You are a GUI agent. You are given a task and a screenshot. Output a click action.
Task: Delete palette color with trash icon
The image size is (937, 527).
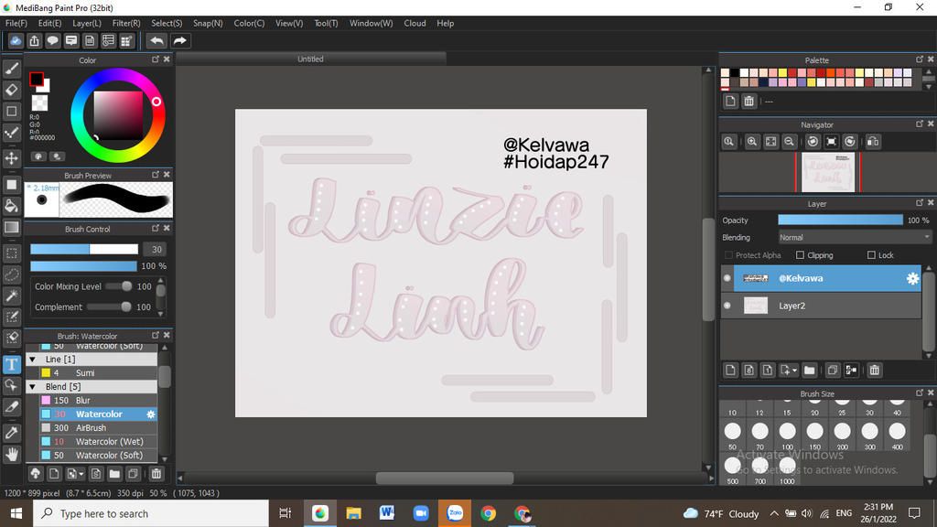pos(749,101)
